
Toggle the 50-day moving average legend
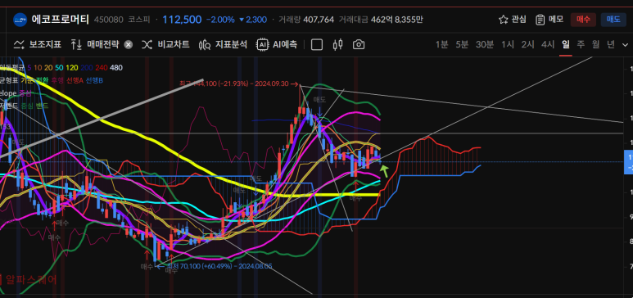59,68
